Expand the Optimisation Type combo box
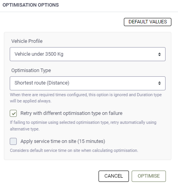 [x=88, y=83]
